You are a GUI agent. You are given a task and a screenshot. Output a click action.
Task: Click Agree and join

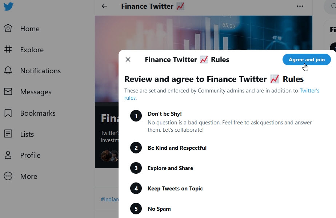306,59
